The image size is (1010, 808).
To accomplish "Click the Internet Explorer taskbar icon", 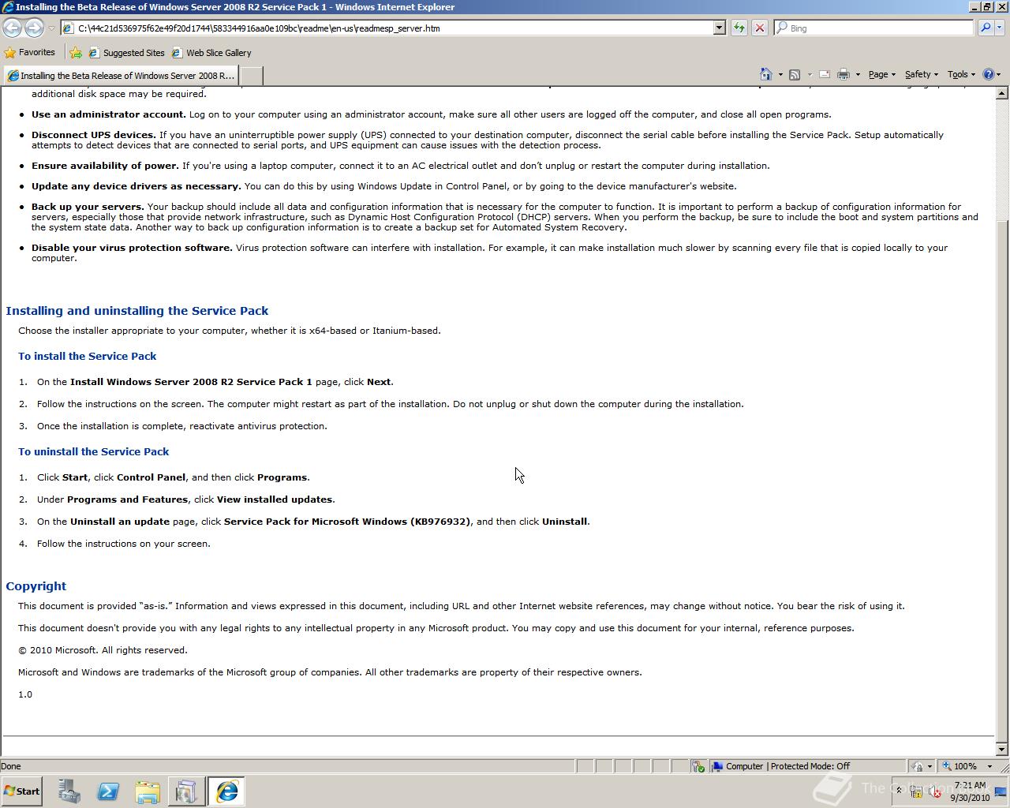I will click(226, 791).
